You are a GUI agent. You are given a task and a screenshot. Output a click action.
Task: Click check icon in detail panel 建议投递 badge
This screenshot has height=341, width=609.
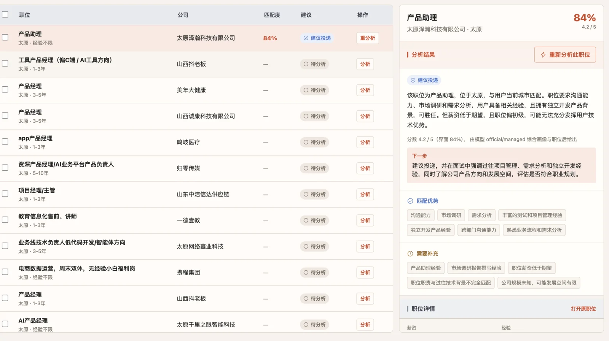tap(413, 80)
